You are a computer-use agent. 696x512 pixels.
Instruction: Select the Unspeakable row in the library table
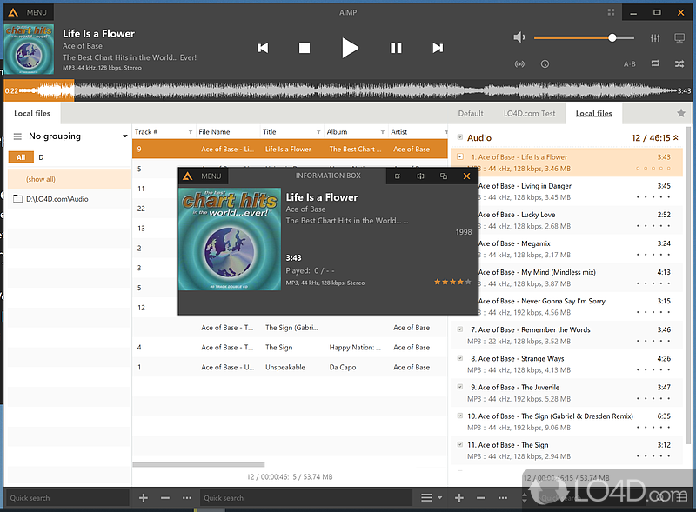(x=290, y=367)
